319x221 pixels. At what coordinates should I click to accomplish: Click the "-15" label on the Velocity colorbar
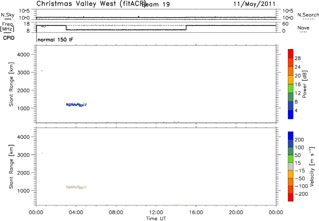coord(300,171)
